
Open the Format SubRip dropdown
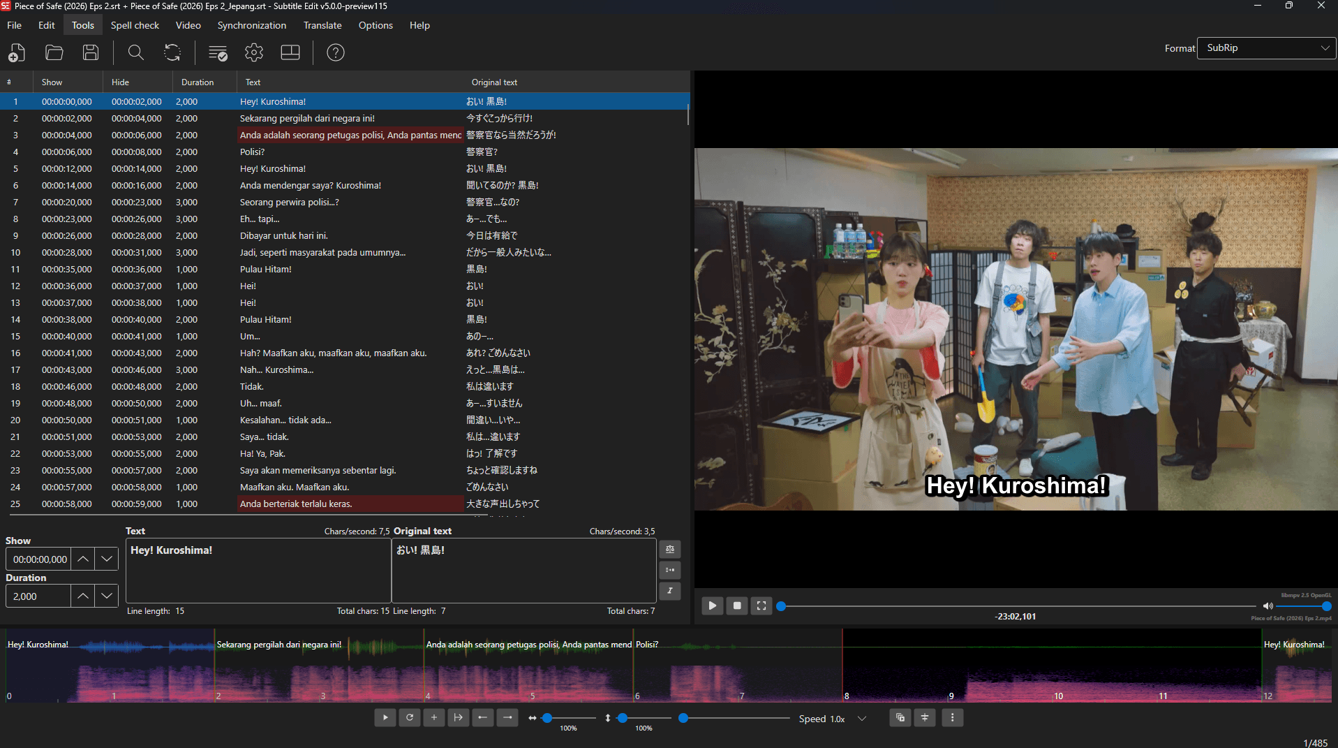click(1266, 48)
